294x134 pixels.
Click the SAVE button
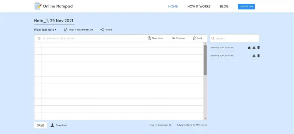(x=40, y=125)
